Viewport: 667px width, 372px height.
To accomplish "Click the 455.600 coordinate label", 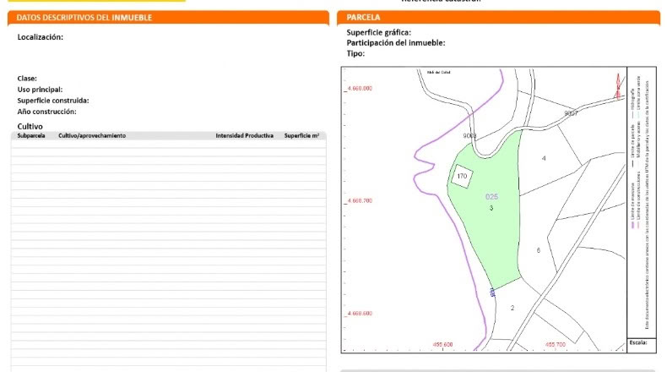I will [442, 344].
